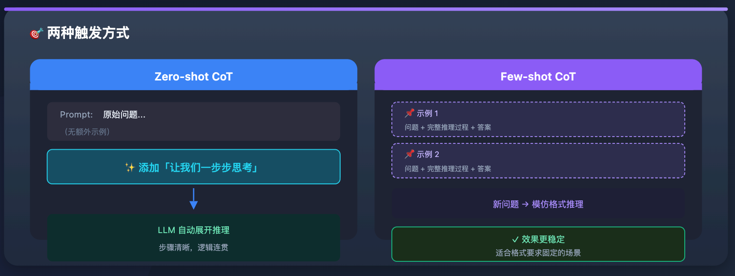Viewport: 735px width, 276px height.
Task: Click 问题 + 完整推理过程 + 答案 under 示例 1
Action: tap(448, 127)
